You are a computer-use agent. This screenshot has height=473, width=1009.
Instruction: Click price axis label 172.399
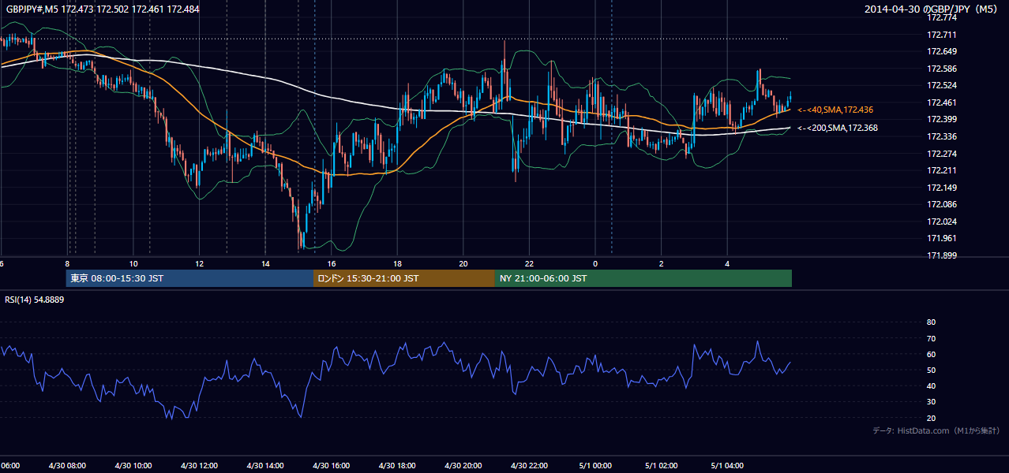(941, 119)
